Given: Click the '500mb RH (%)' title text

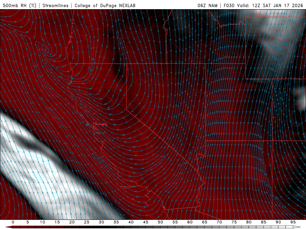Looking at the screenshot, I should click(x=20, y=5).
